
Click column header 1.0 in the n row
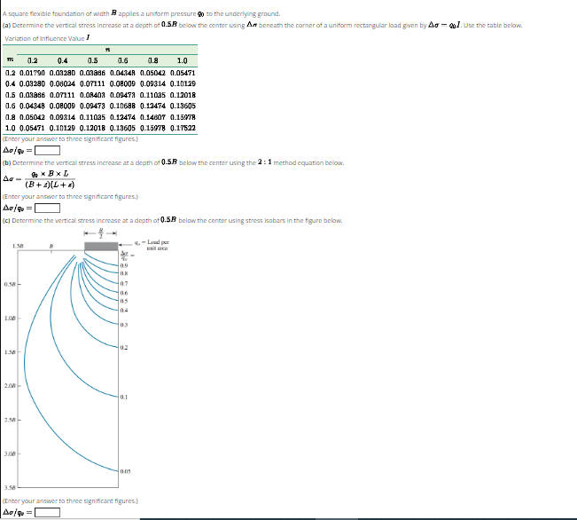coord(183,61)
